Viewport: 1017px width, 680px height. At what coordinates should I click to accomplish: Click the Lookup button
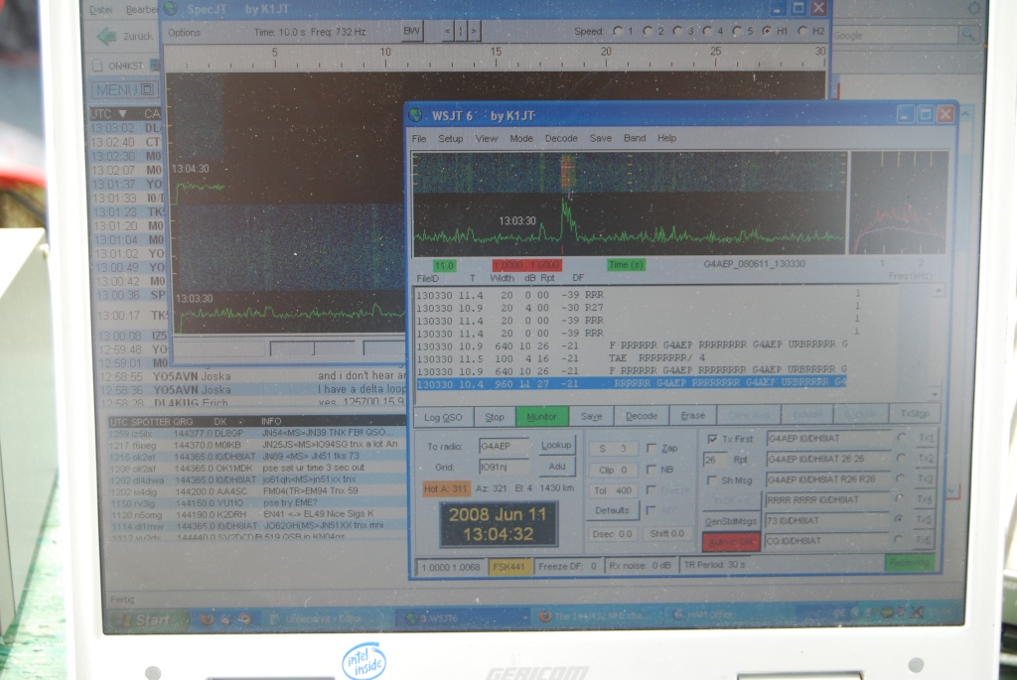(556, 445)
